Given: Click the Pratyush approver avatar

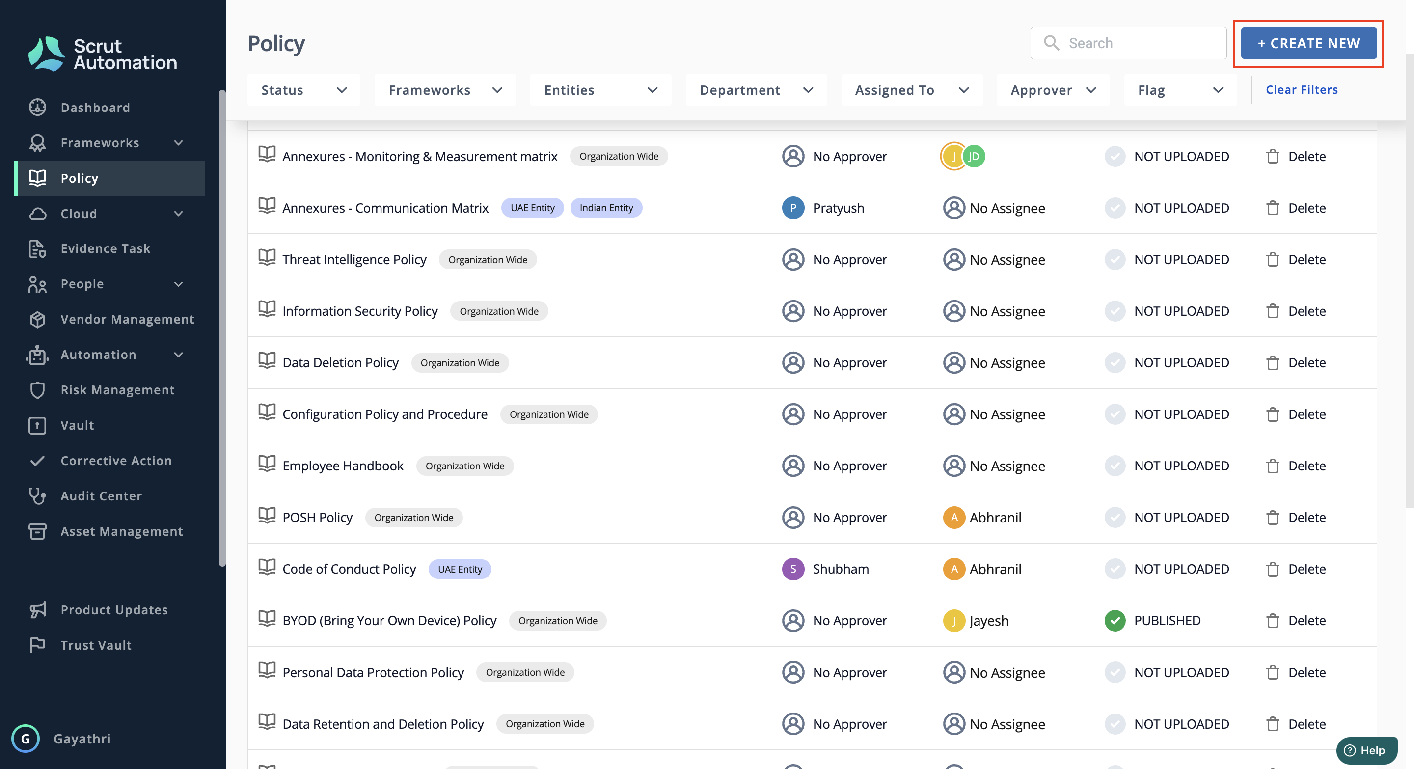Looking at the screenshot, I should point(792,208).
